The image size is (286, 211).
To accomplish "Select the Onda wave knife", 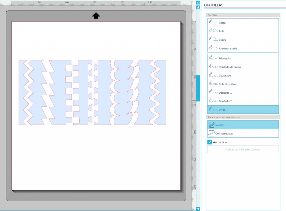I will (214, 109).
